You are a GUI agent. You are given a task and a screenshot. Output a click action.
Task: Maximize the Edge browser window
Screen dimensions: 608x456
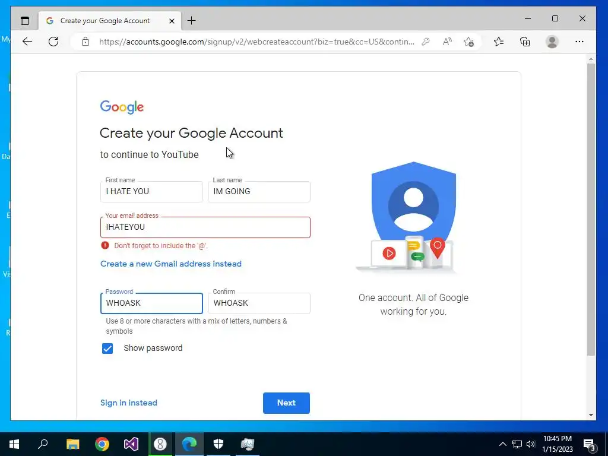[555, 18]
